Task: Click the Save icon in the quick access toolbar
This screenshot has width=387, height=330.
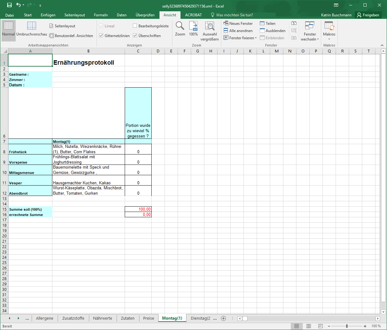Action: [x=9, y=5]
